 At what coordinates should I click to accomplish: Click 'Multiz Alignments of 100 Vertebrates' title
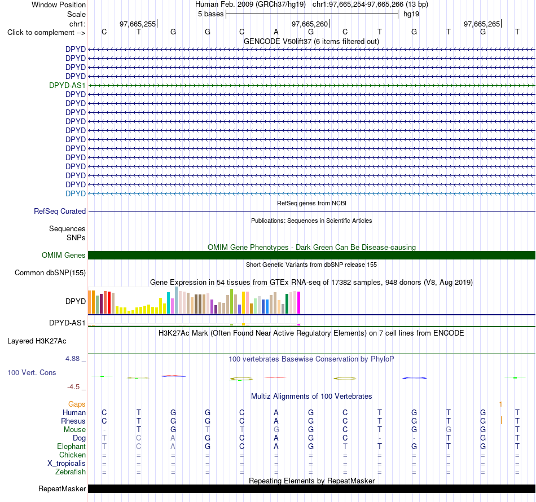coord(311,396)
